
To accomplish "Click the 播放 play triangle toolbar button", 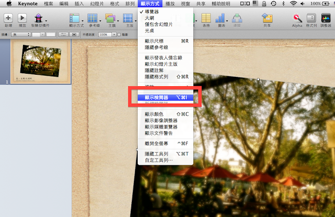I will 22,18.
